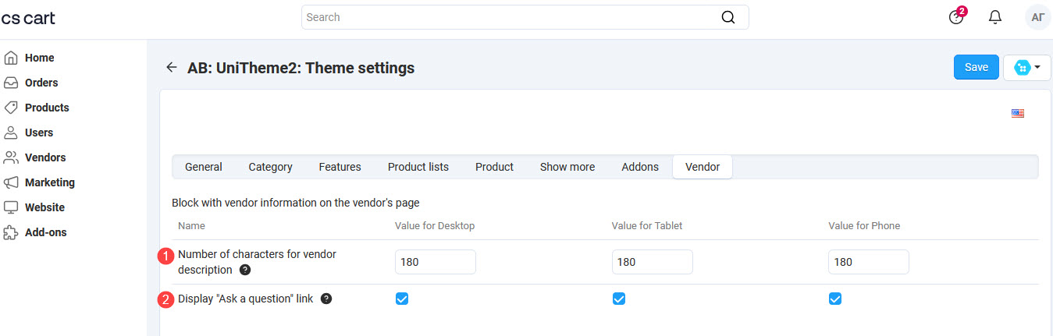Click the Value for Phone column header

[864, 226]
